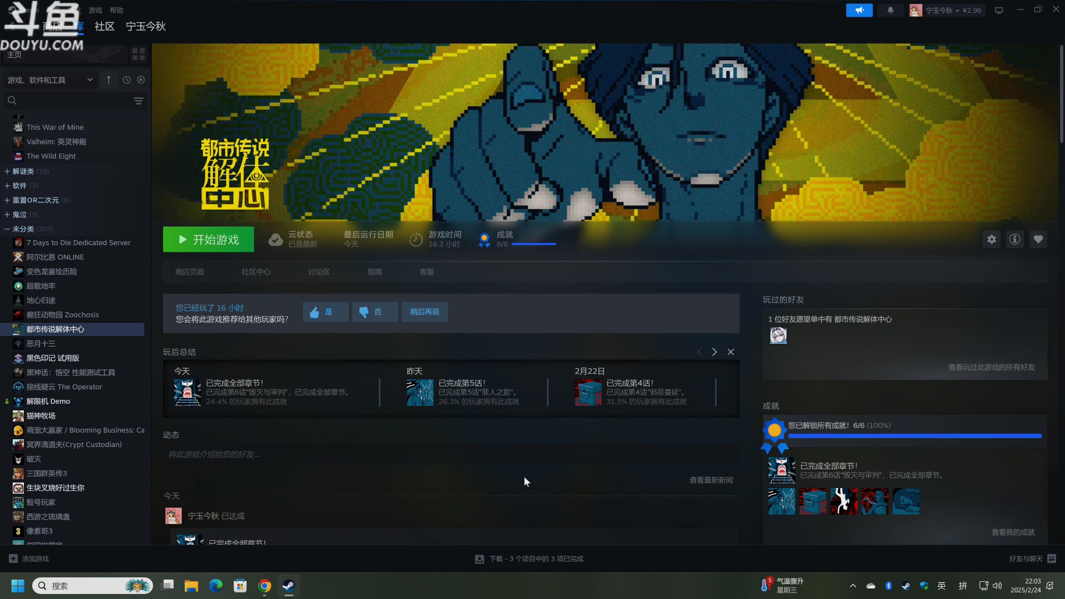Open 查看玩过此游戏的所有好友 link
This screenshot has width=1065, height=599.
click(992, 368)
